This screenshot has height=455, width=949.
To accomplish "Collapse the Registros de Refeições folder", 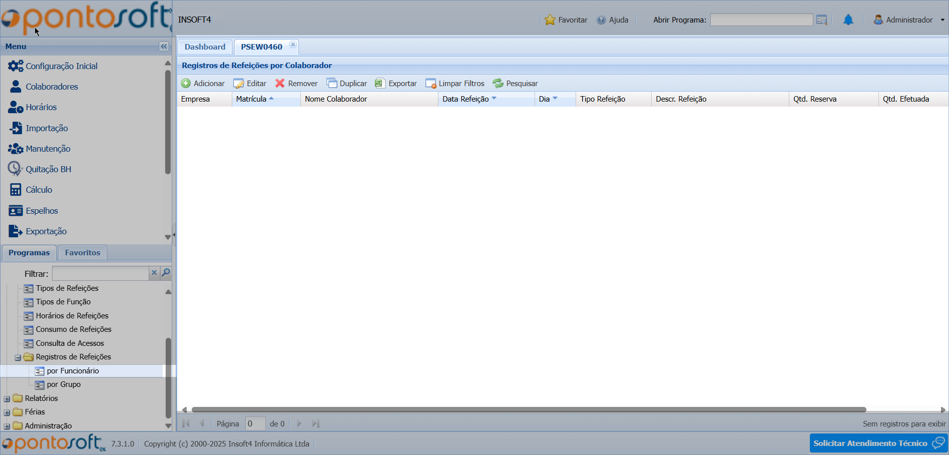I will click(x=18, y=357).
